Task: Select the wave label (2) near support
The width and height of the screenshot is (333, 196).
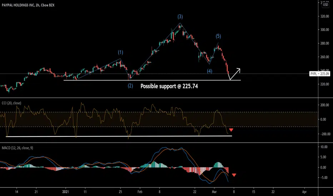Action: tap(130, 86)
